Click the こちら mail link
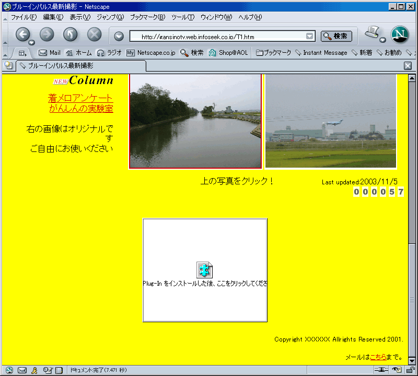 (378, 357)
